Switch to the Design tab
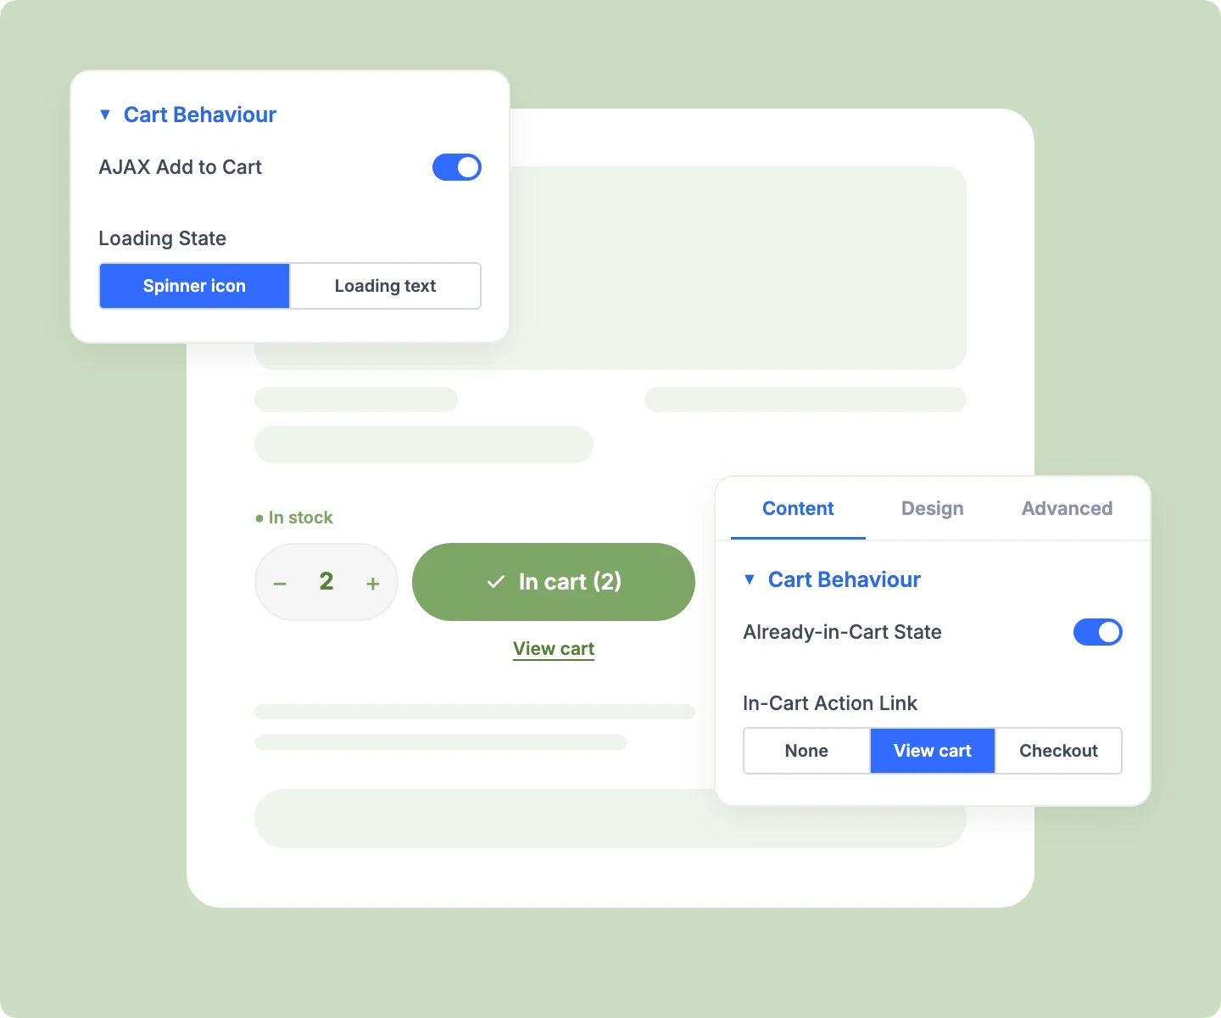Image resolution: width=1221 pixels, height=1018 pixels. 933,508
